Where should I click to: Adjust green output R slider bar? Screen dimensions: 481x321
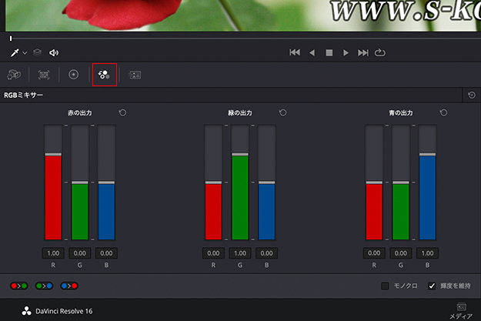tap(213, 182)
